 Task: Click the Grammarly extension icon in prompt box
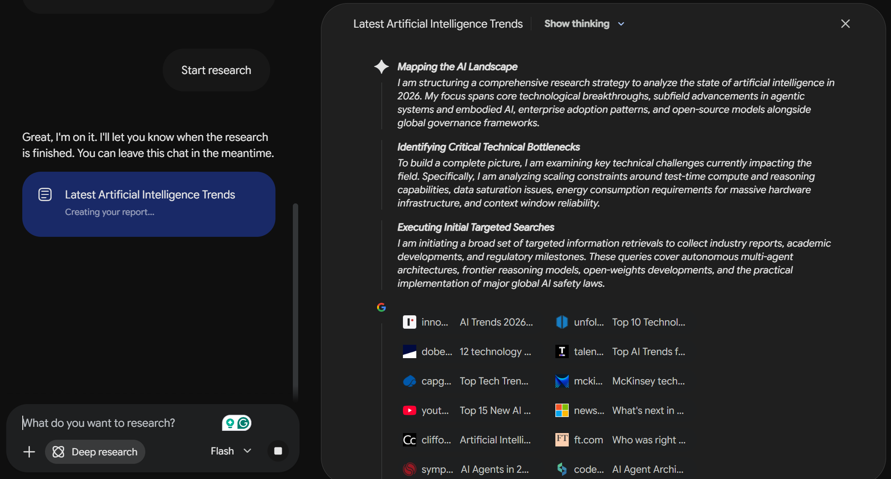click(x=244, y=423)
